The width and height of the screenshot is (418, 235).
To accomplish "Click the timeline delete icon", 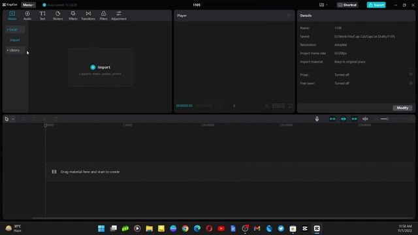I will point(56,119).
